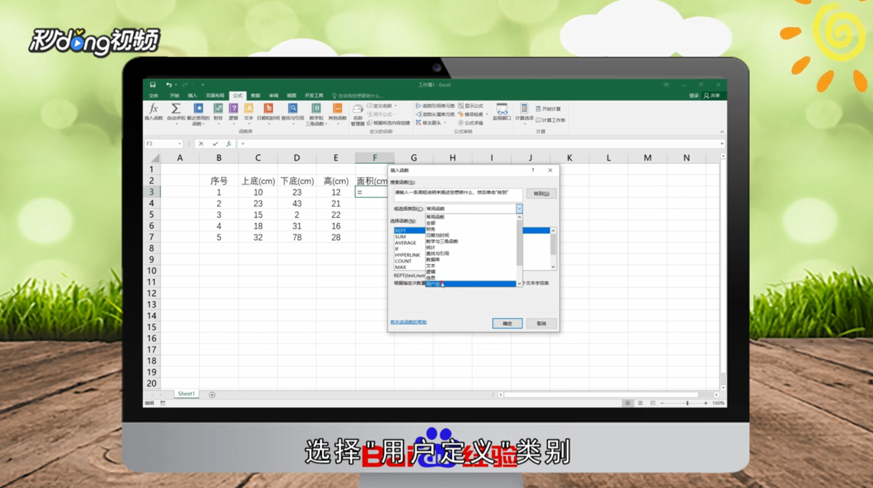This screenshot has height=488, width=873.
Task: Open the Date & Time (日期和时间) functions icon
Action: [269, 108]
